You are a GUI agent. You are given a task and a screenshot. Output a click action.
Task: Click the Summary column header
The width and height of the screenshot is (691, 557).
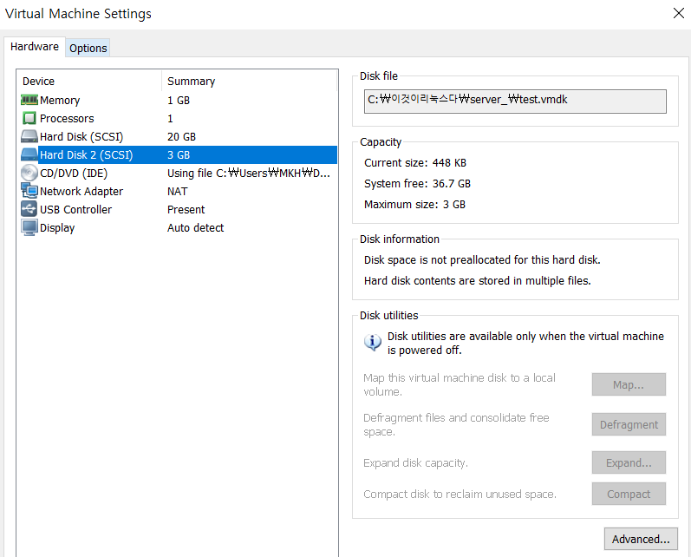[x=191, y=82]
